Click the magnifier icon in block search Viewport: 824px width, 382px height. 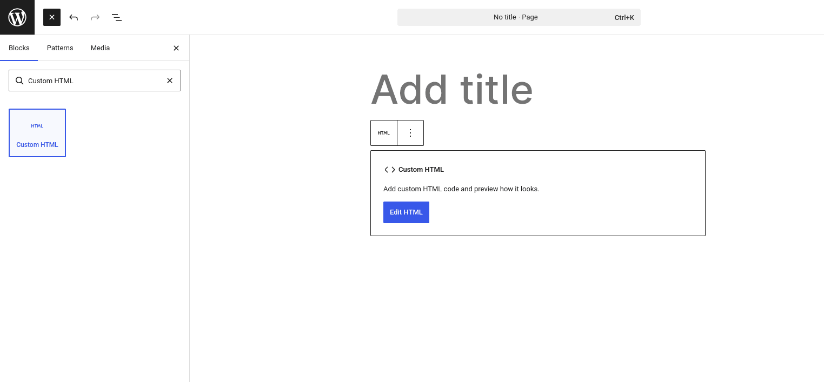[x=19, y=81]
